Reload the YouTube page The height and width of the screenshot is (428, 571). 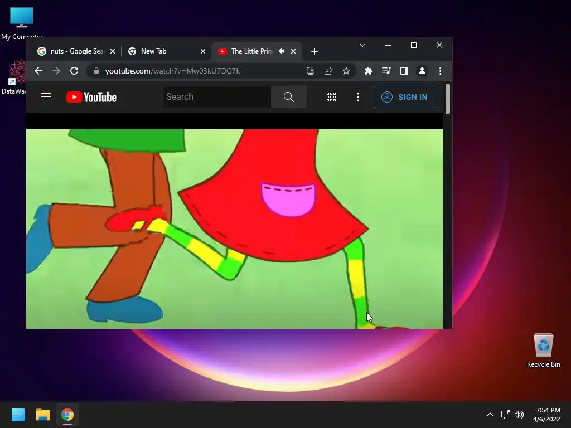(74, 71)
